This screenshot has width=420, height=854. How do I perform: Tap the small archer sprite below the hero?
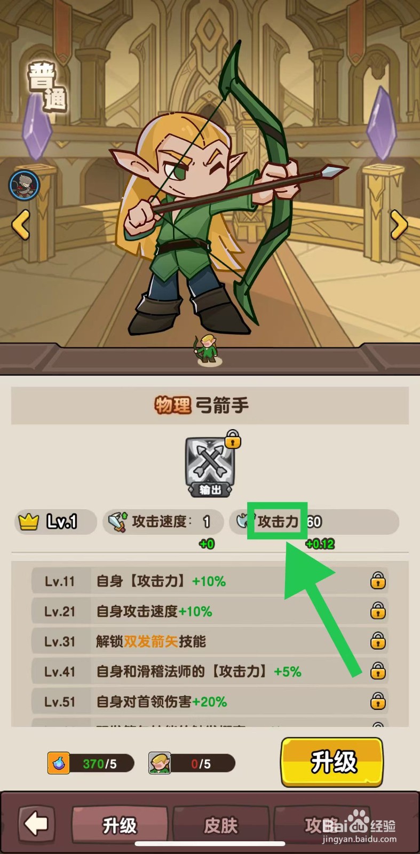coord(209,350)
